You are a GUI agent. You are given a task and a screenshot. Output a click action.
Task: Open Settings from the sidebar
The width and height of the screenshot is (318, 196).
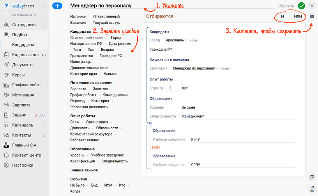coord(23,165)
